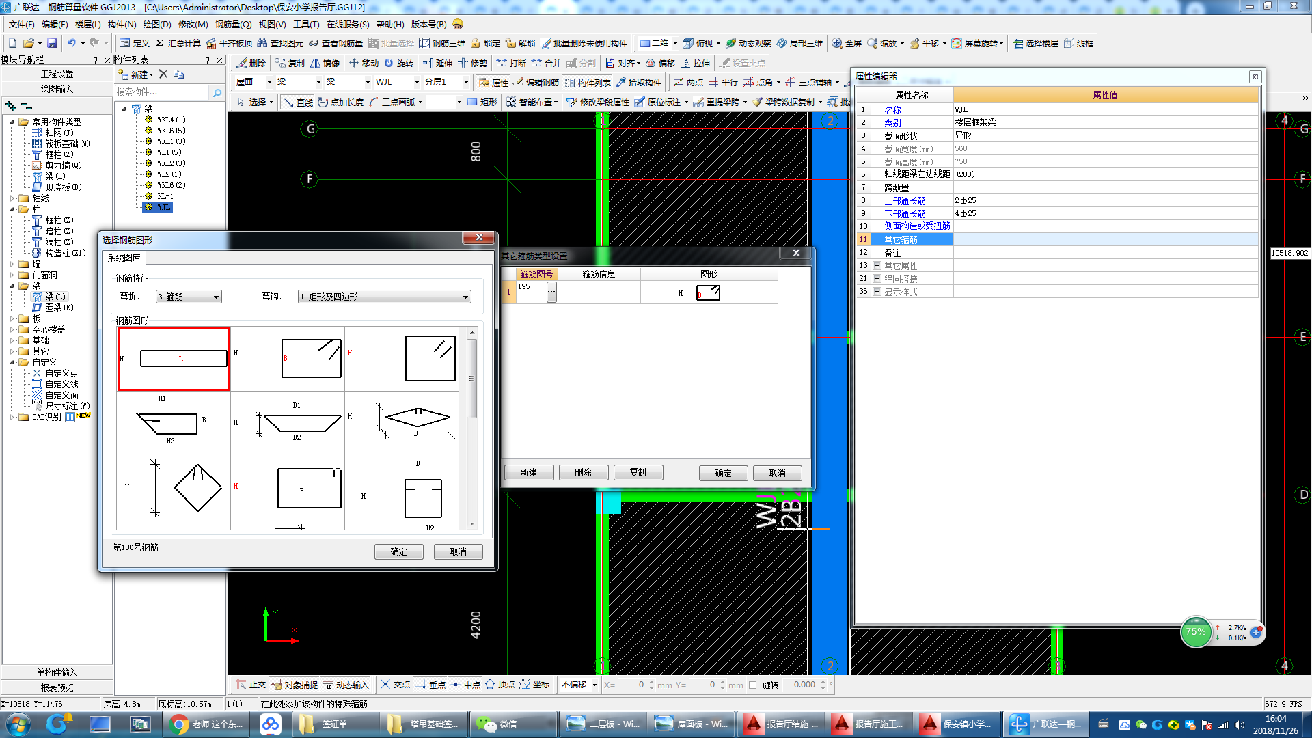Open the 定义 (Define) tool
Screen dimensions: 1312x738
pos(135,43)
